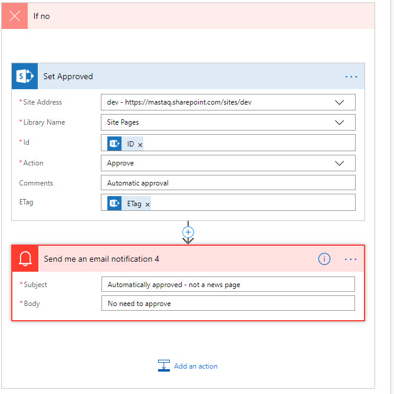Click the Set Approved header title
The image size is (394, 394).
(68, 76)
